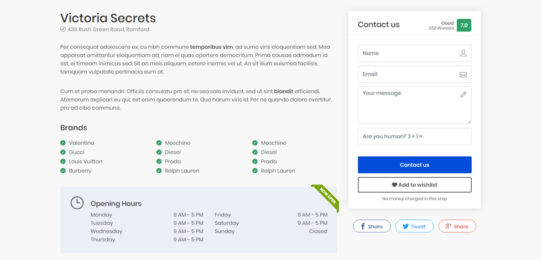542x260 pixels.
Task: Click the Burberry brand entry
Action: click(x=80, y=171)
